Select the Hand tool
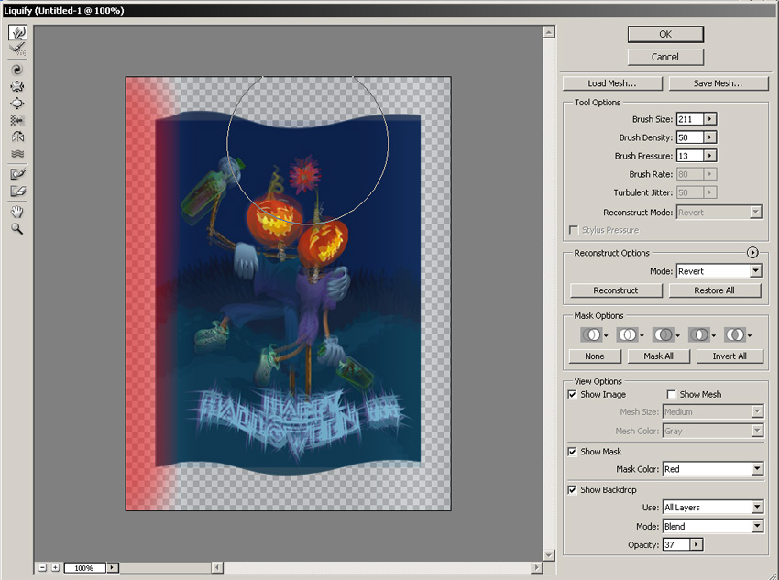Screen dimensions: 779x580 [17, 212]
